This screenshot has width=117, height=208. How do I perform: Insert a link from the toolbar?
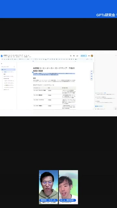tap(50, 59)
